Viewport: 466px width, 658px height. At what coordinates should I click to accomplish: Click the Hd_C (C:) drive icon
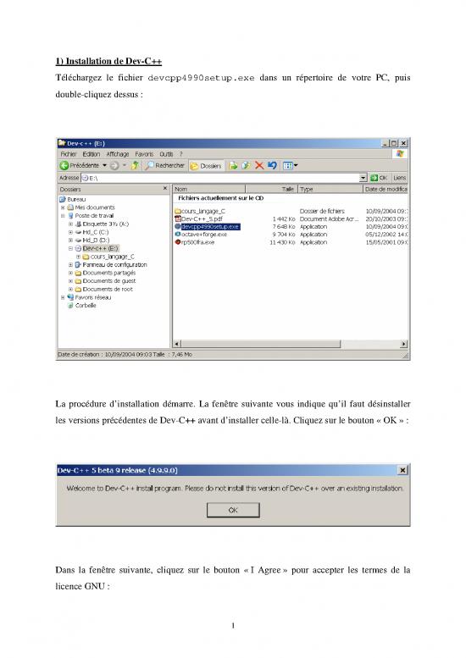point(78,232)
